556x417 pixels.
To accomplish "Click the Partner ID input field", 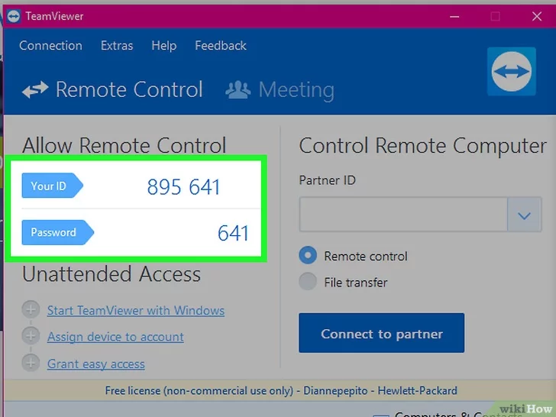I will click(403, 216).
